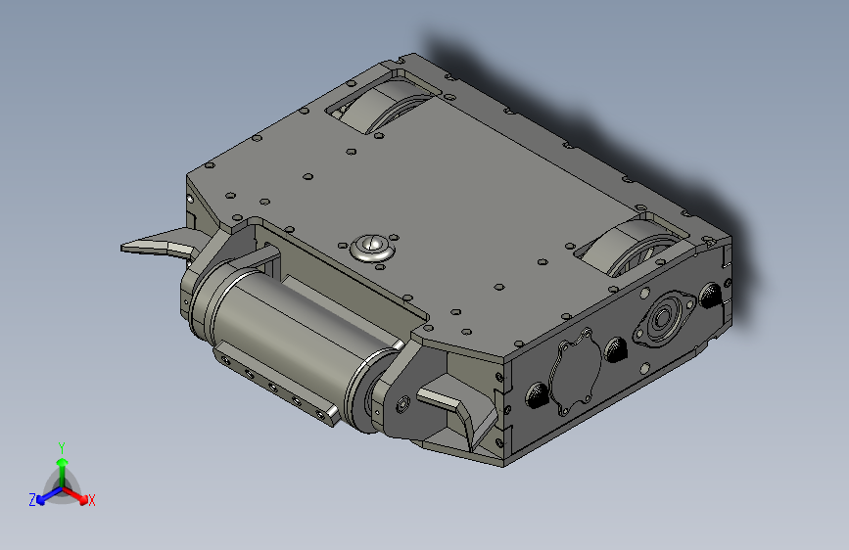Viewport: 849px width, 550px height.
Task: Select the ball caster on the top plate
Action: [x=372, y=249]
